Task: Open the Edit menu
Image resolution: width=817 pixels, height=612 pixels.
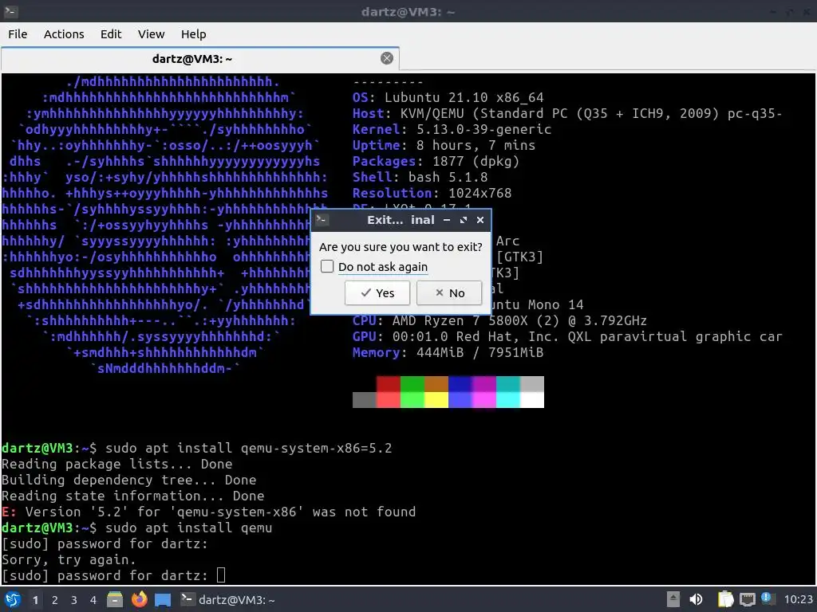Action: (x=110, y=33)
